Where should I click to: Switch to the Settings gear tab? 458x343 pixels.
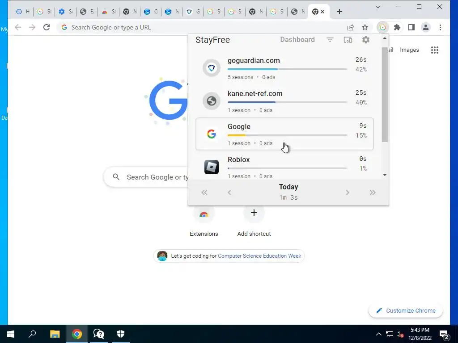65,12
